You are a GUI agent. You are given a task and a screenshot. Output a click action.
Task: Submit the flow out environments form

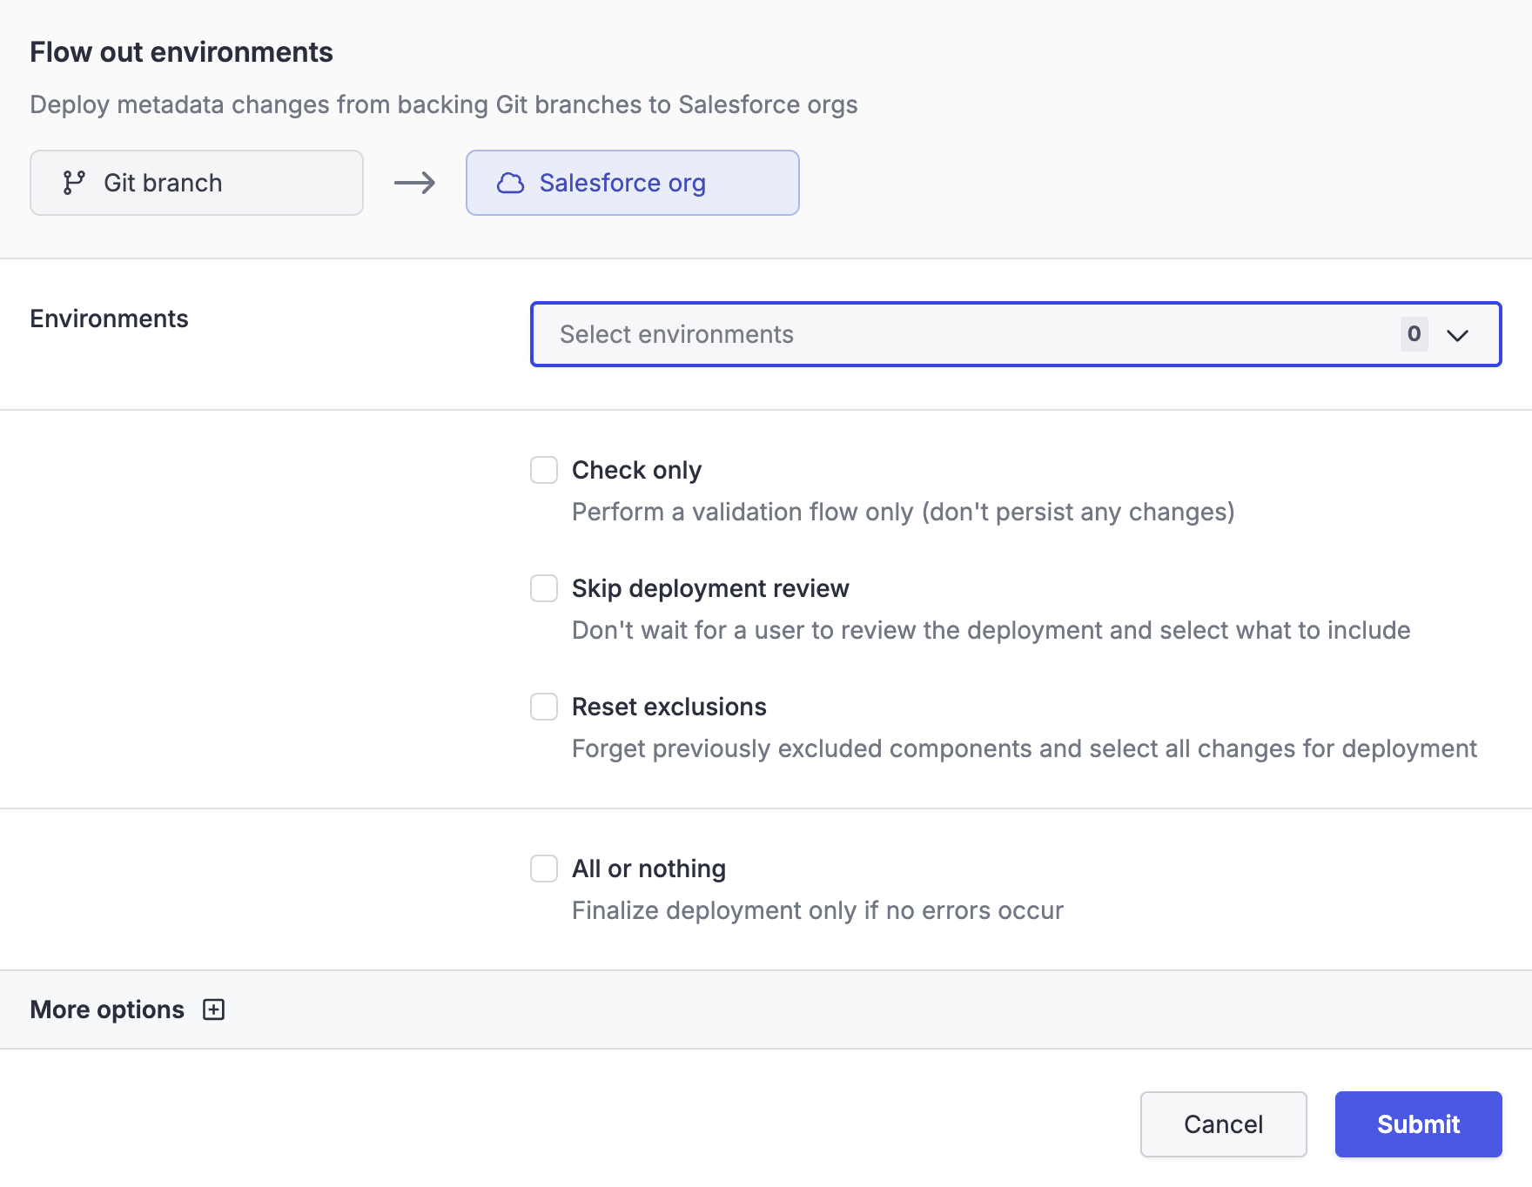point(1418,1124)
